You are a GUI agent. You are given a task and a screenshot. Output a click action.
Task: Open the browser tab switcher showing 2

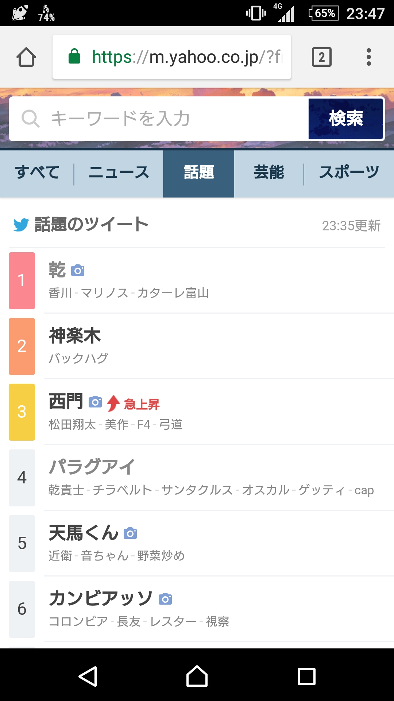tap(321, 57)
